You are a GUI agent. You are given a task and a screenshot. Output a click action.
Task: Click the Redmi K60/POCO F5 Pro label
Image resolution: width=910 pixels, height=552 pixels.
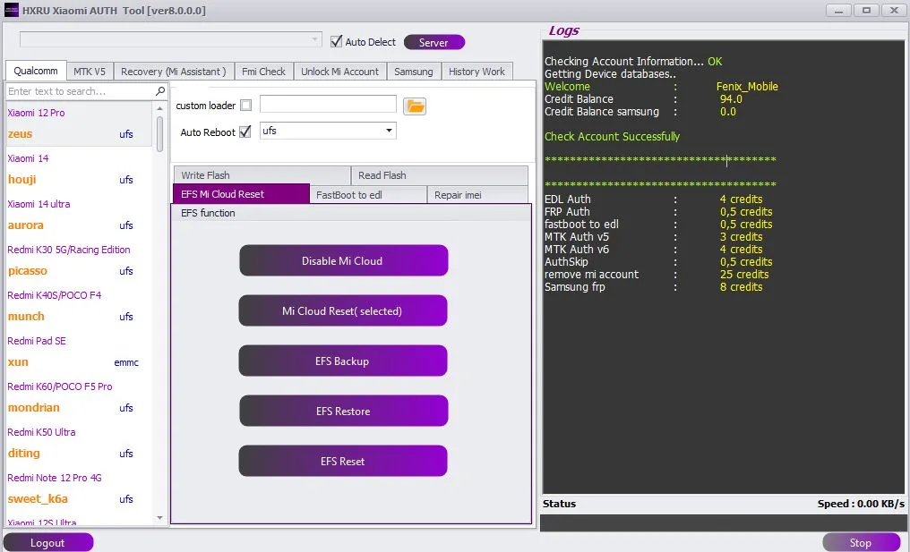point(60,386)
